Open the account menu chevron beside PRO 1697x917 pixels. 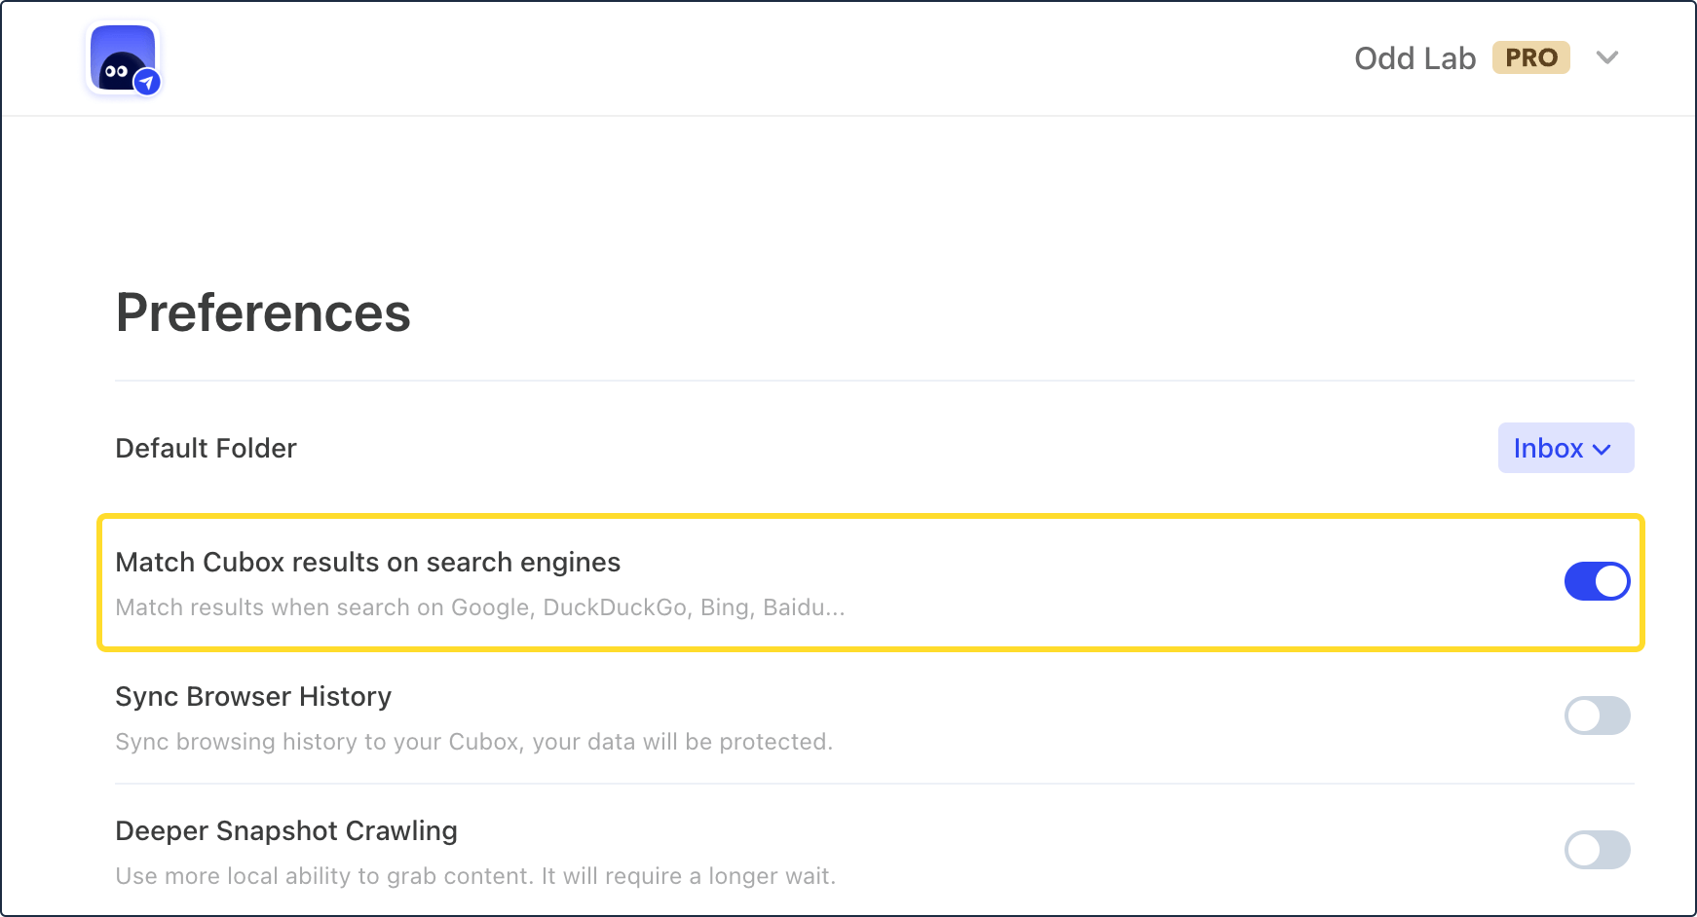(x=1607, y=57)
